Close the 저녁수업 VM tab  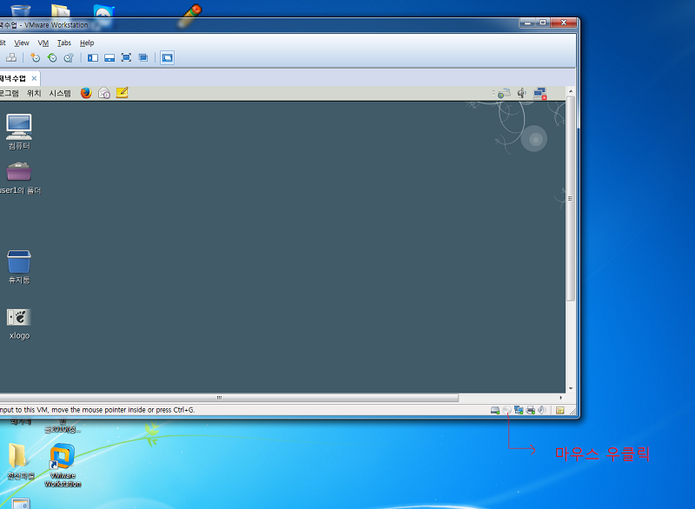pos(35,78)
